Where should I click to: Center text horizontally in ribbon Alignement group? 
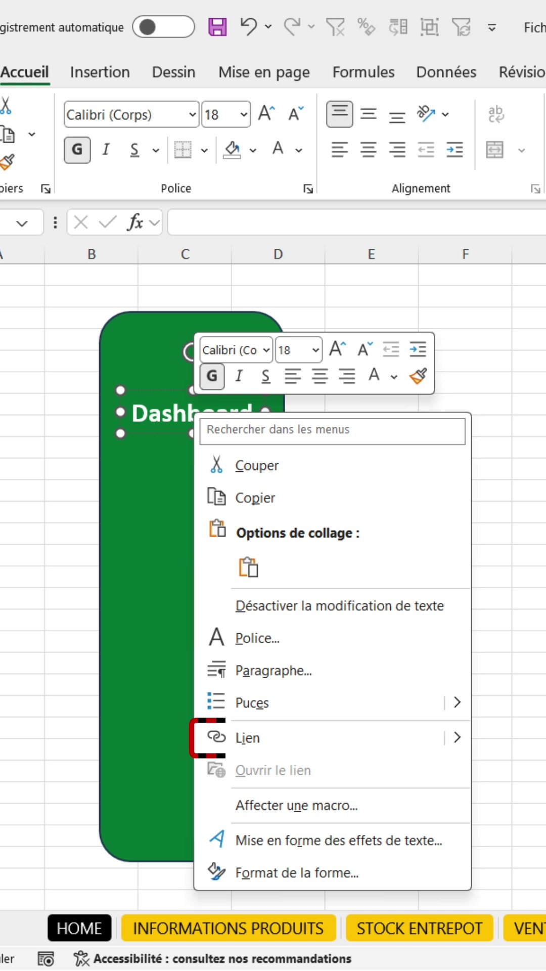tap(369, 150)
